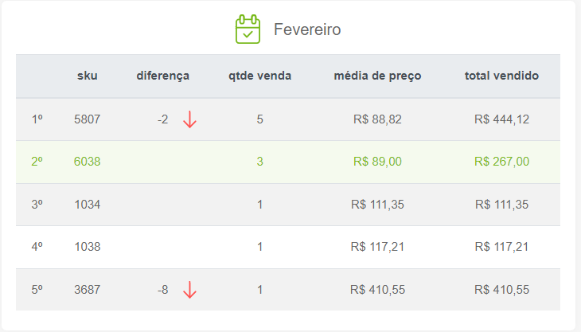Click the green calendar icon beside Fevereiro
581x332 pixels.
[x=248, y=29]
